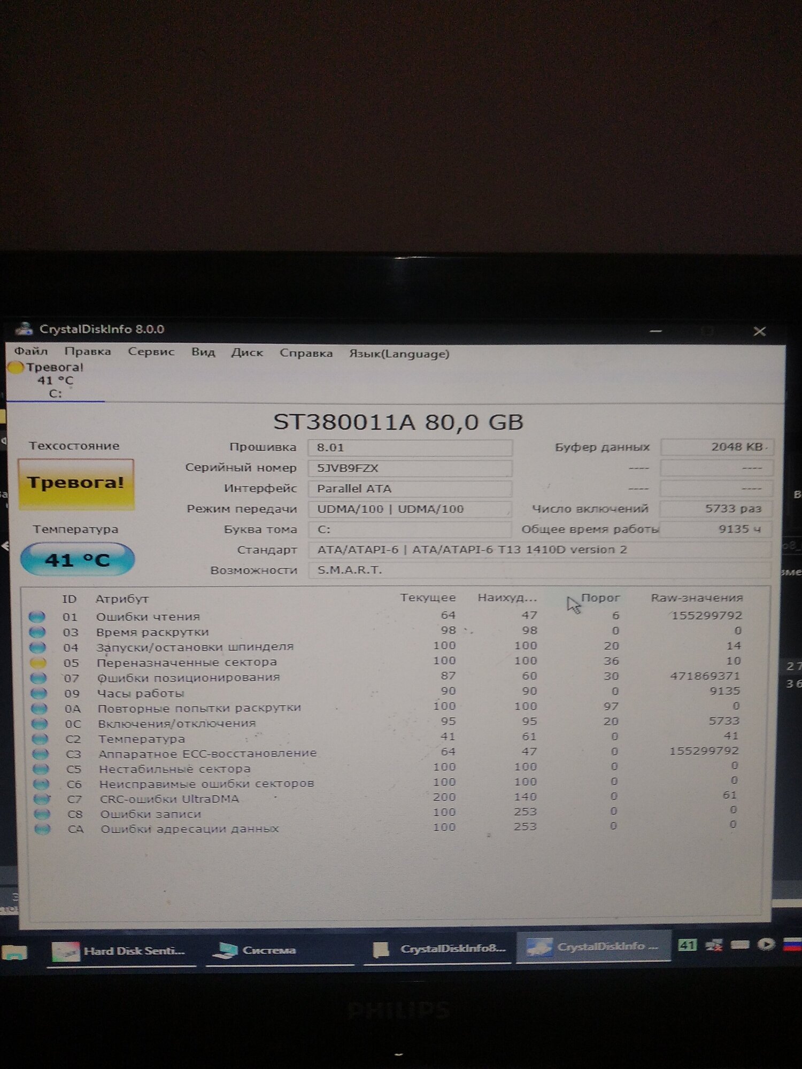
Task: Select the Ошибки записи attribute name
Action: pos(151,814)
